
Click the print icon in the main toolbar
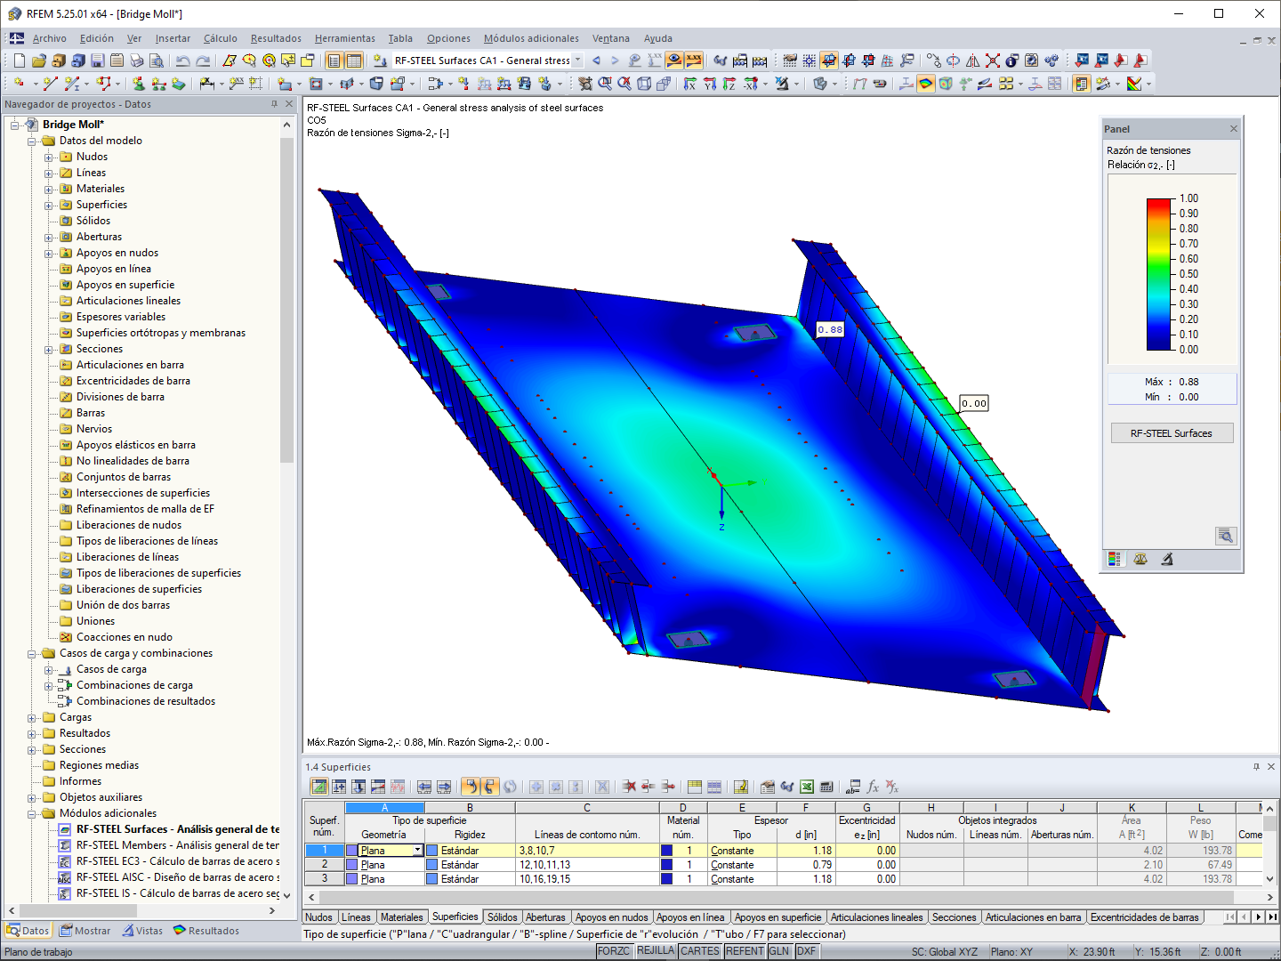pos(137,60)
